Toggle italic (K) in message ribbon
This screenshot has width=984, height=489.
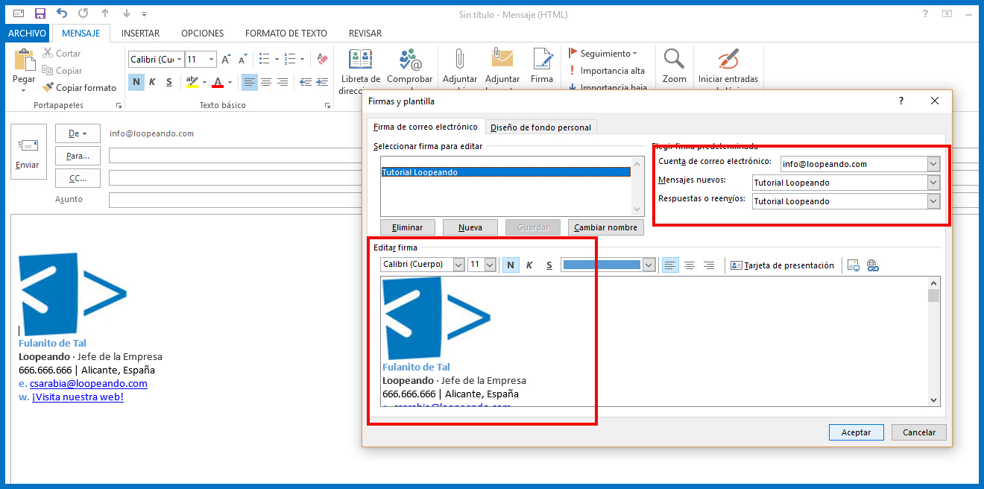point(152,82)
